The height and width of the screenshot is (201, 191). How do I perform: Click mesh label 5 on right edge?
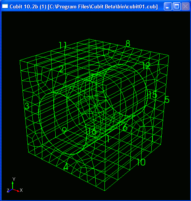pyautogui.click(x=167, y=100)
